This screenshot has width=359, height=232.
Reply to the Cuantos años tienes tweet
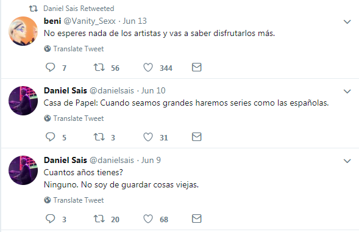(x=51, y=219)
